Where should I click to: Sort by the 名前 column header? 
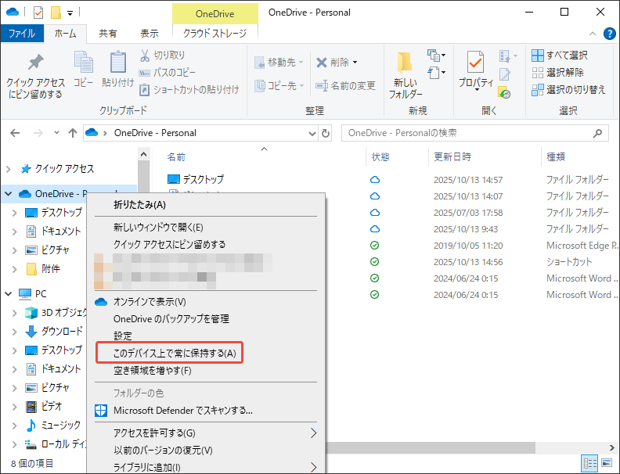coord(176,157)
